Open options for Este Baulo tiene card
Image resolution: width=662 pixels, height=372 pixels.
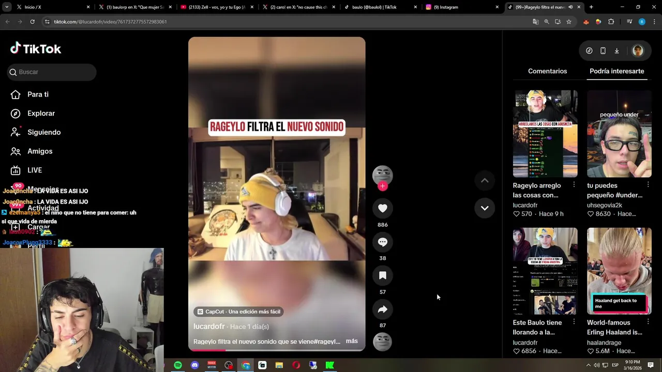[x=574, y=322]
